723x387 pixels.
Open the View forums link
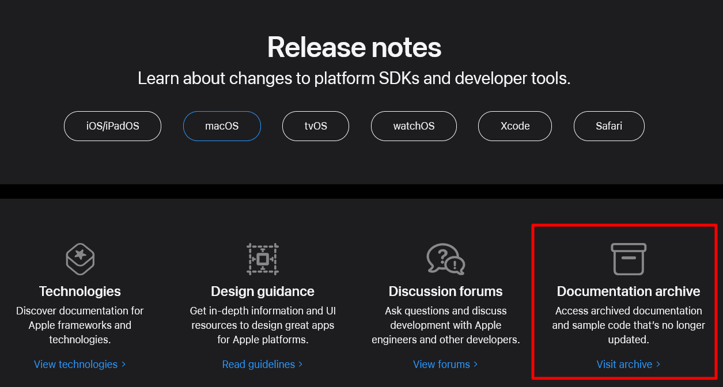[x=441, y=364]
